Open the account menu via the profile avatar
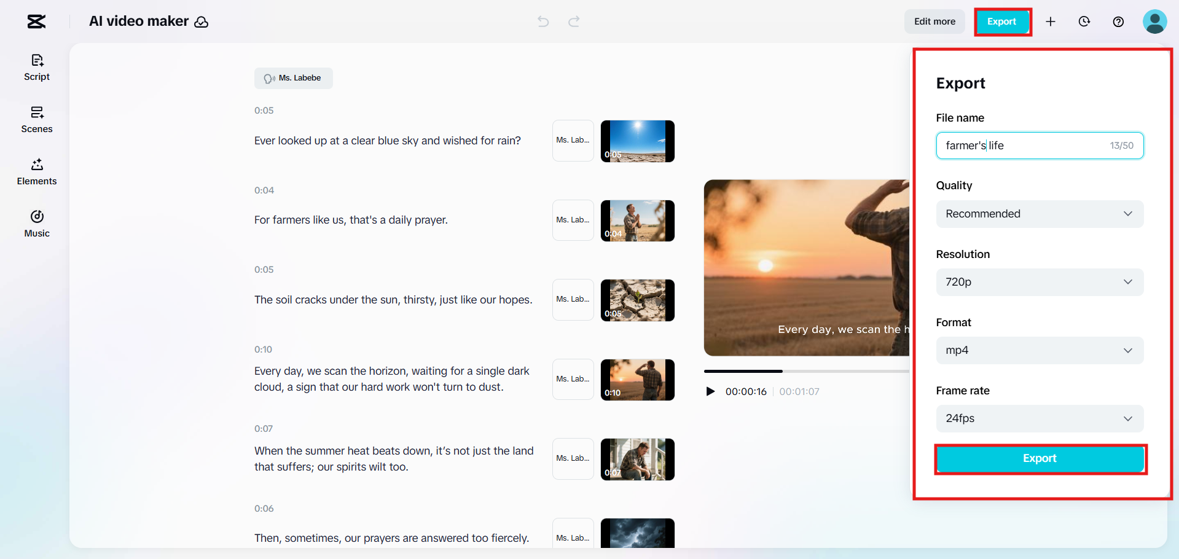 pos(1154,21)
